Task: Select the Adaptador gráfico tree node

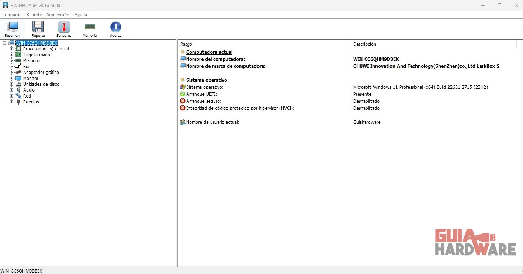Action: tap(41, 73)
